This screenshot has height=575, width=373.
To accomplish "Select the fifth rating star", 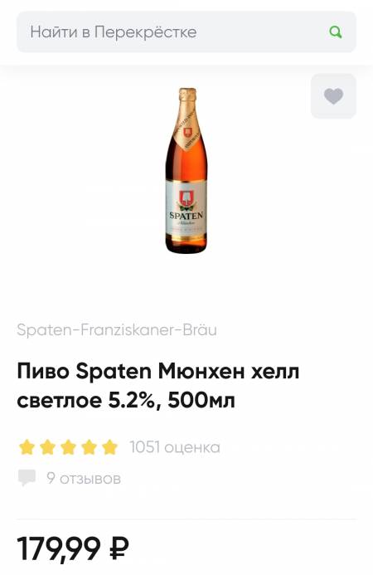I will point(109,448).
